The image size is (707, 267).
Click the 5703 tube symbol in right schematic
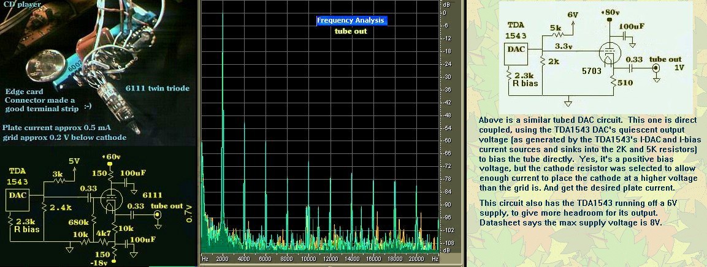(608, 55)
